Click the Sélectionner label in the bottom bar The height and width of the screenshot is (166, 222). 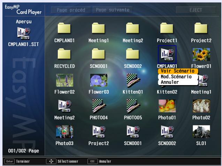point(68,161)
